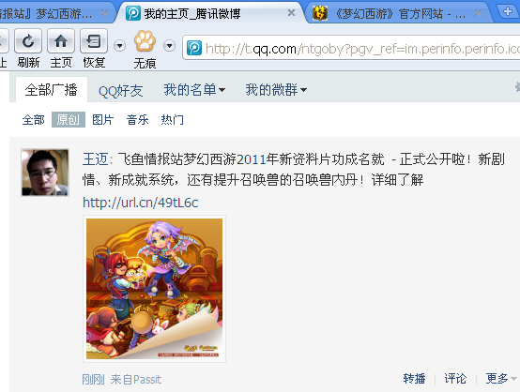The width and height of the screenshot is (520, 392).
Task: Click the restore (恢复) toolbar icon
Action: (94, 41)
